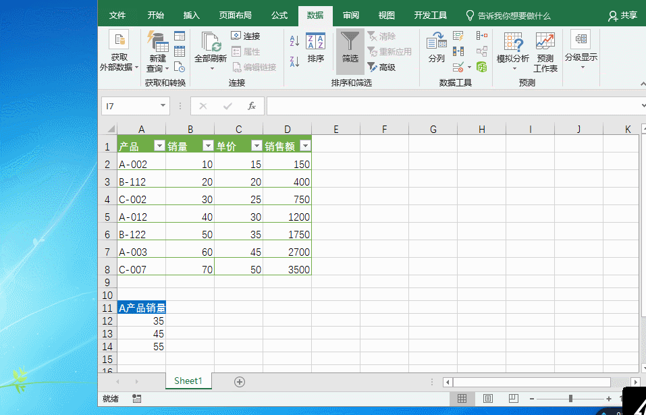Click the Remove Duplicates icon
This screenshot has width=646, height=415.
pyautogui.click(x=458, y=51)
